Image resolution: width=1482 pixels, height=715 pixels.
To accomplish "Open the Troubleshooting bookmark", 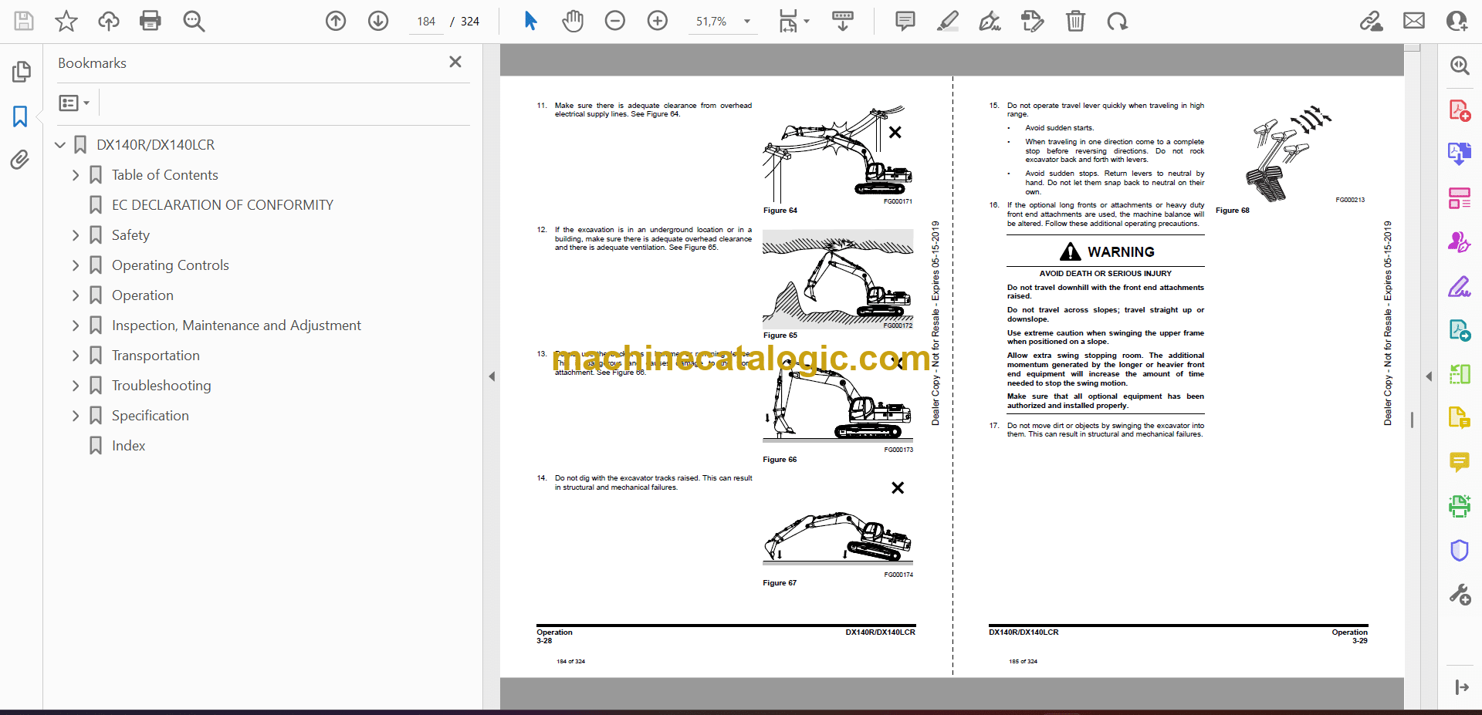I will point(161,386).
